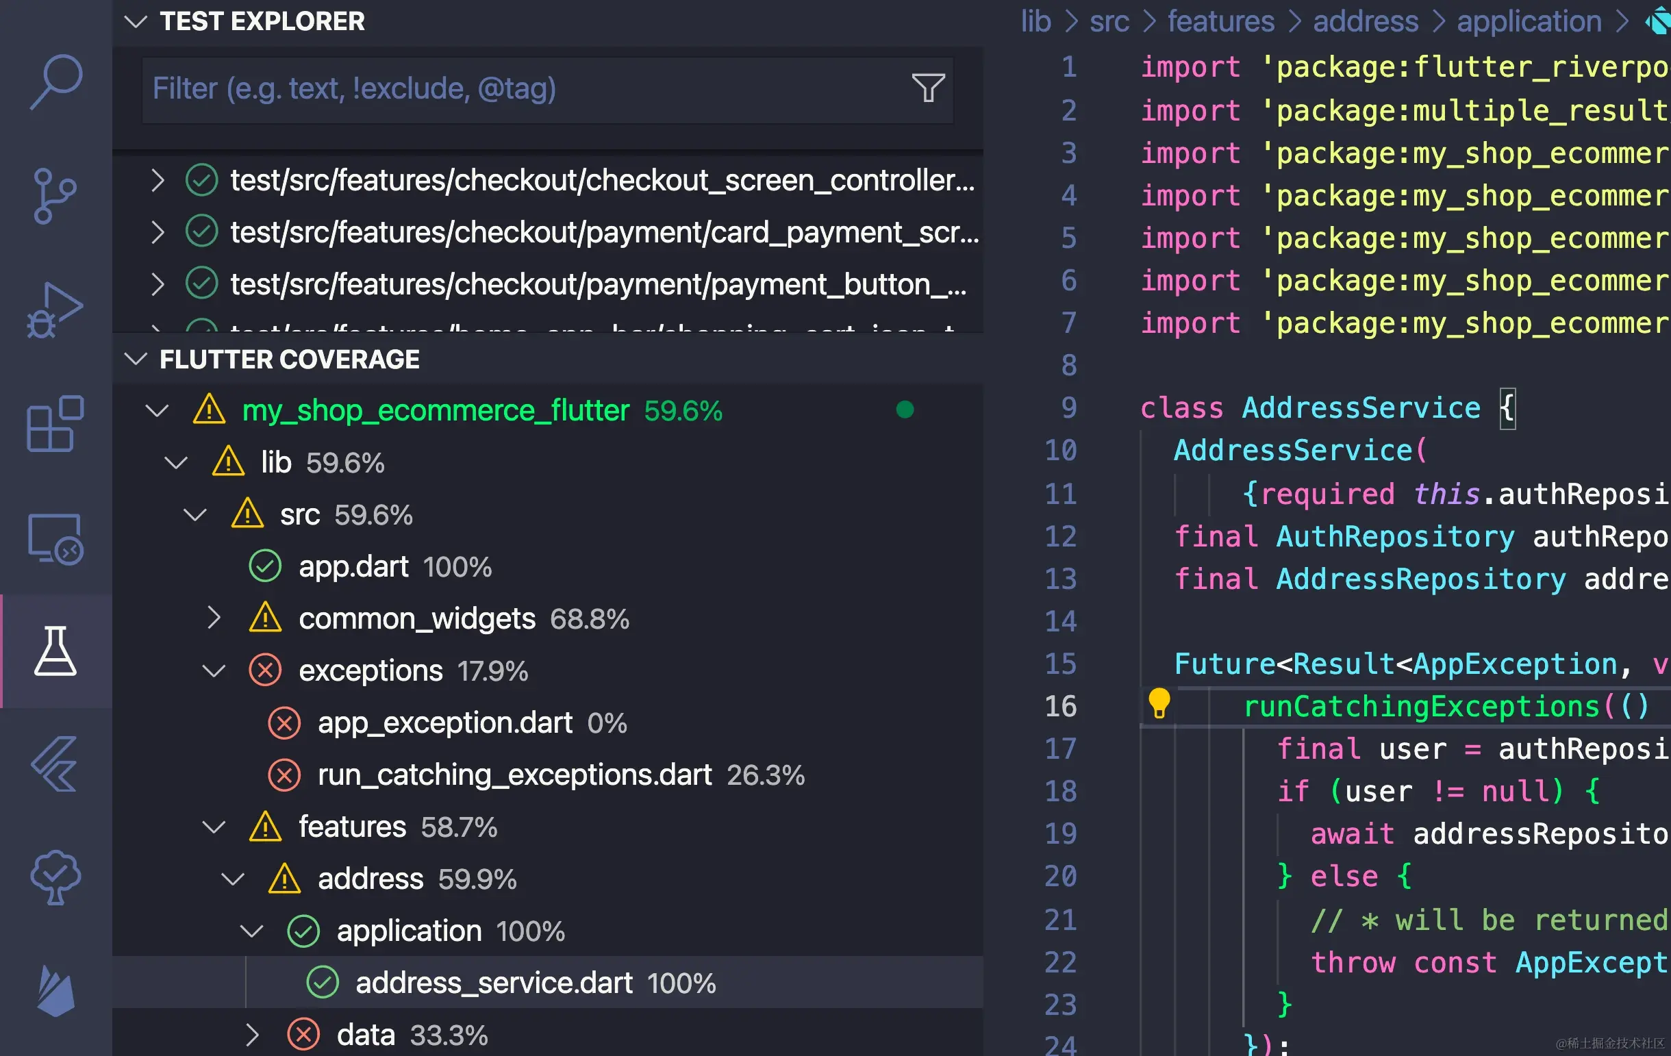Click the lightbulb code action icon
Screen dimensions: 1671x1056
point(1159,703)
